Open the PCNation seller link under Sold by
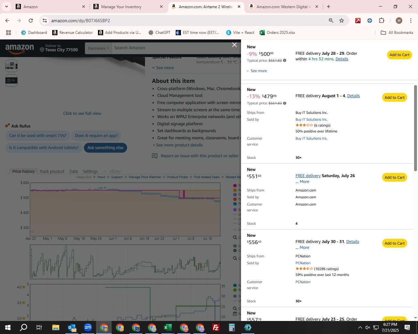418x334 pixels. pyautogui.click(x=303, y=263)
